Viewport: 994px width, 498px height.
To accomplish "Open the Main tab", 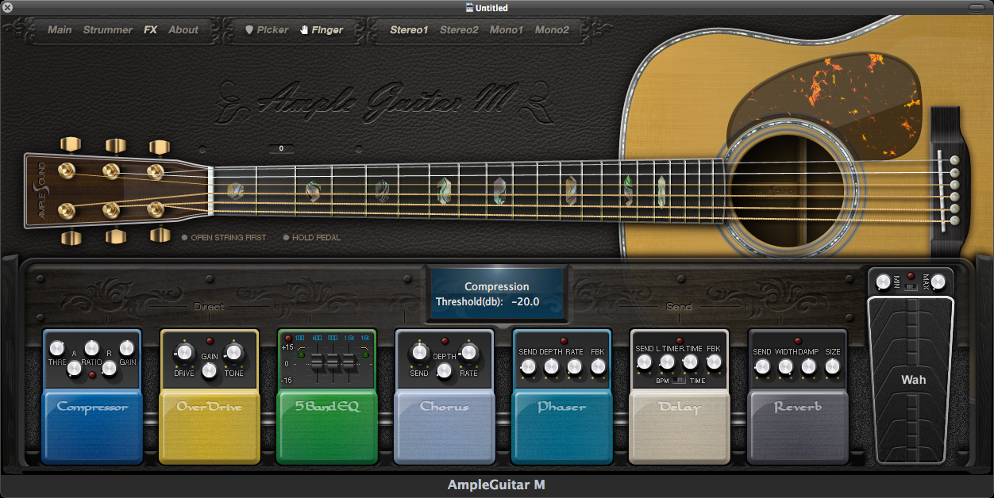I will click(x=60, y=30).
